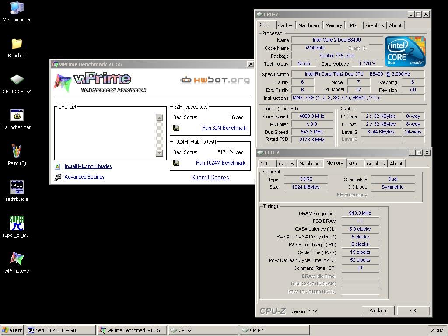Click the wPrime logo graphic
The width and height of the screenshot is (448, 336).
99,83
